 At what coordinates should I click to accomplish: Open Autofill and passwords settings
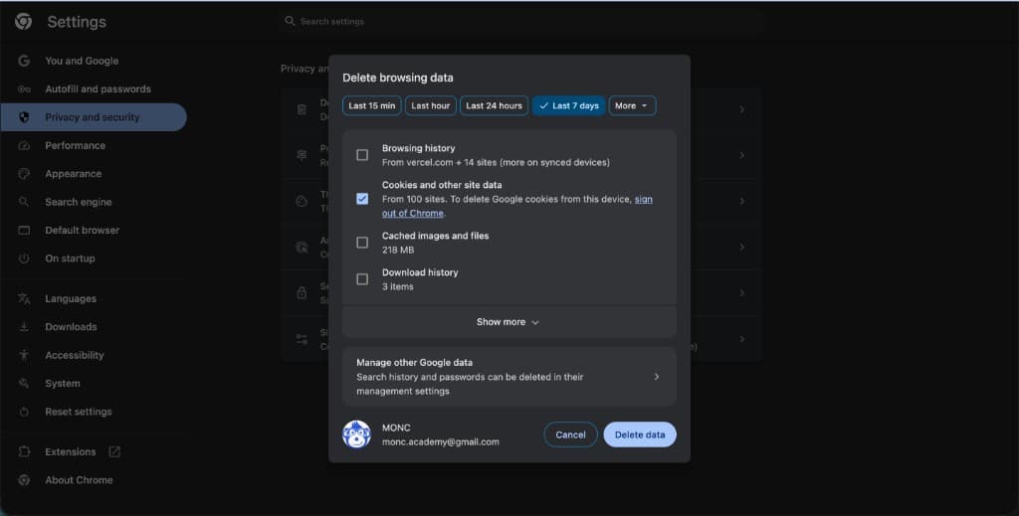point(94,88)
